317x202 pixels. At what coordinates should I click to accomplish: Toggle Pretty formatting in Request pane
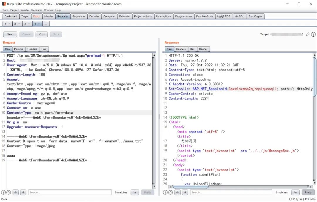coord(148,192)
